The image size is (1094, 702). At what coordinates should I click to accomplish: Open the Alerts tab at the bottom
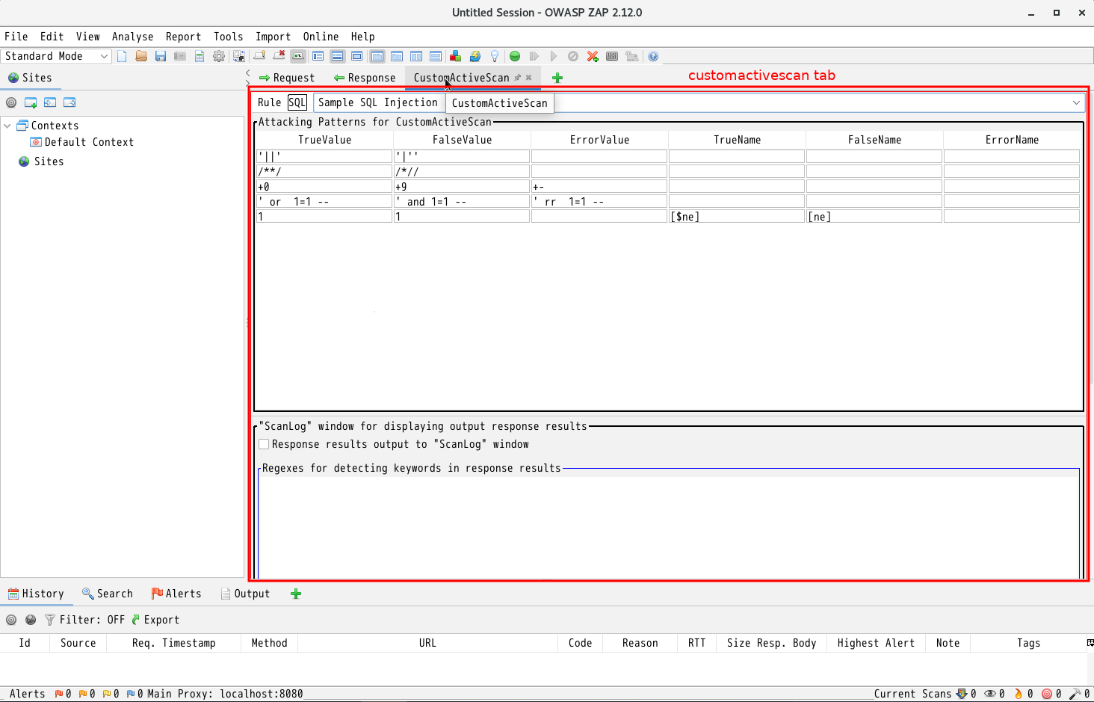pyautogui.click(x=176, y=593)
